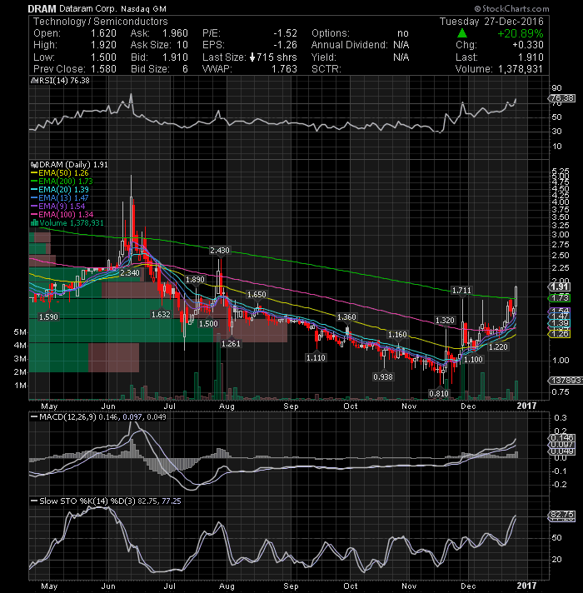The image size is (583, 593).
Task: Click the 1.220 price label
Action: point(498,347)
